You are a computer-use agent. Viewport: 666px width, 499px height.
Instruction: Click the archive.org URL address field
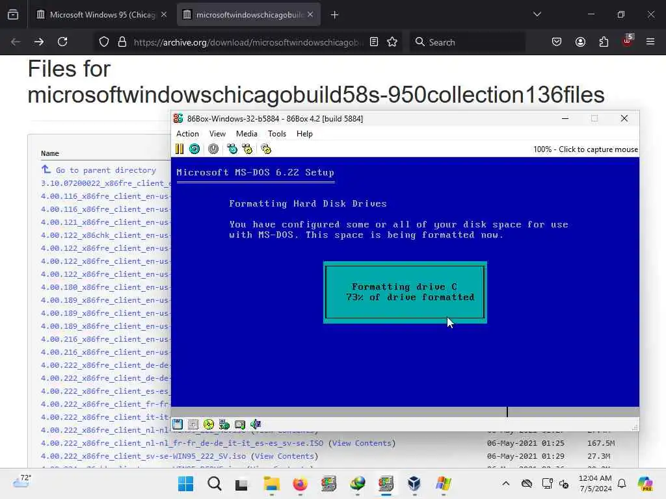click(x=248, y=42)
